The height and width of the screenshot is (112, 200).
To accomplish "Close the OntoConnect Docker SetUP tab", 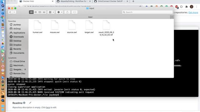I will 127,1.
